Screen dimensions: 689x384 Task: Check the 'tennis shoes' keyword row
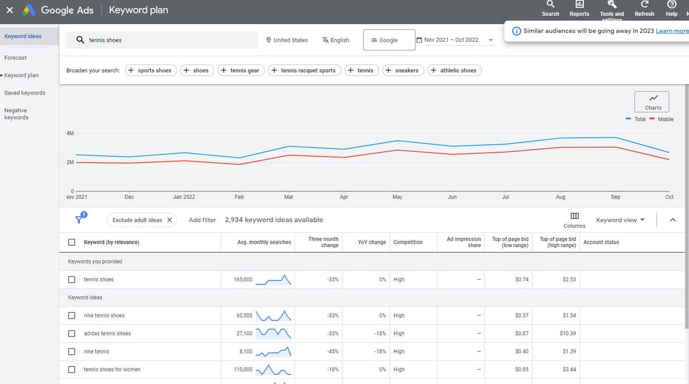72,280
